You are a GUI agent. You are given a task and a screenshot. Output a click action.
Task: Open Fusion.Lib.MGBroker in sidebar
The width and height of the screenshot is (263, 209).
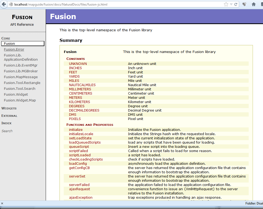coord(21,71)
